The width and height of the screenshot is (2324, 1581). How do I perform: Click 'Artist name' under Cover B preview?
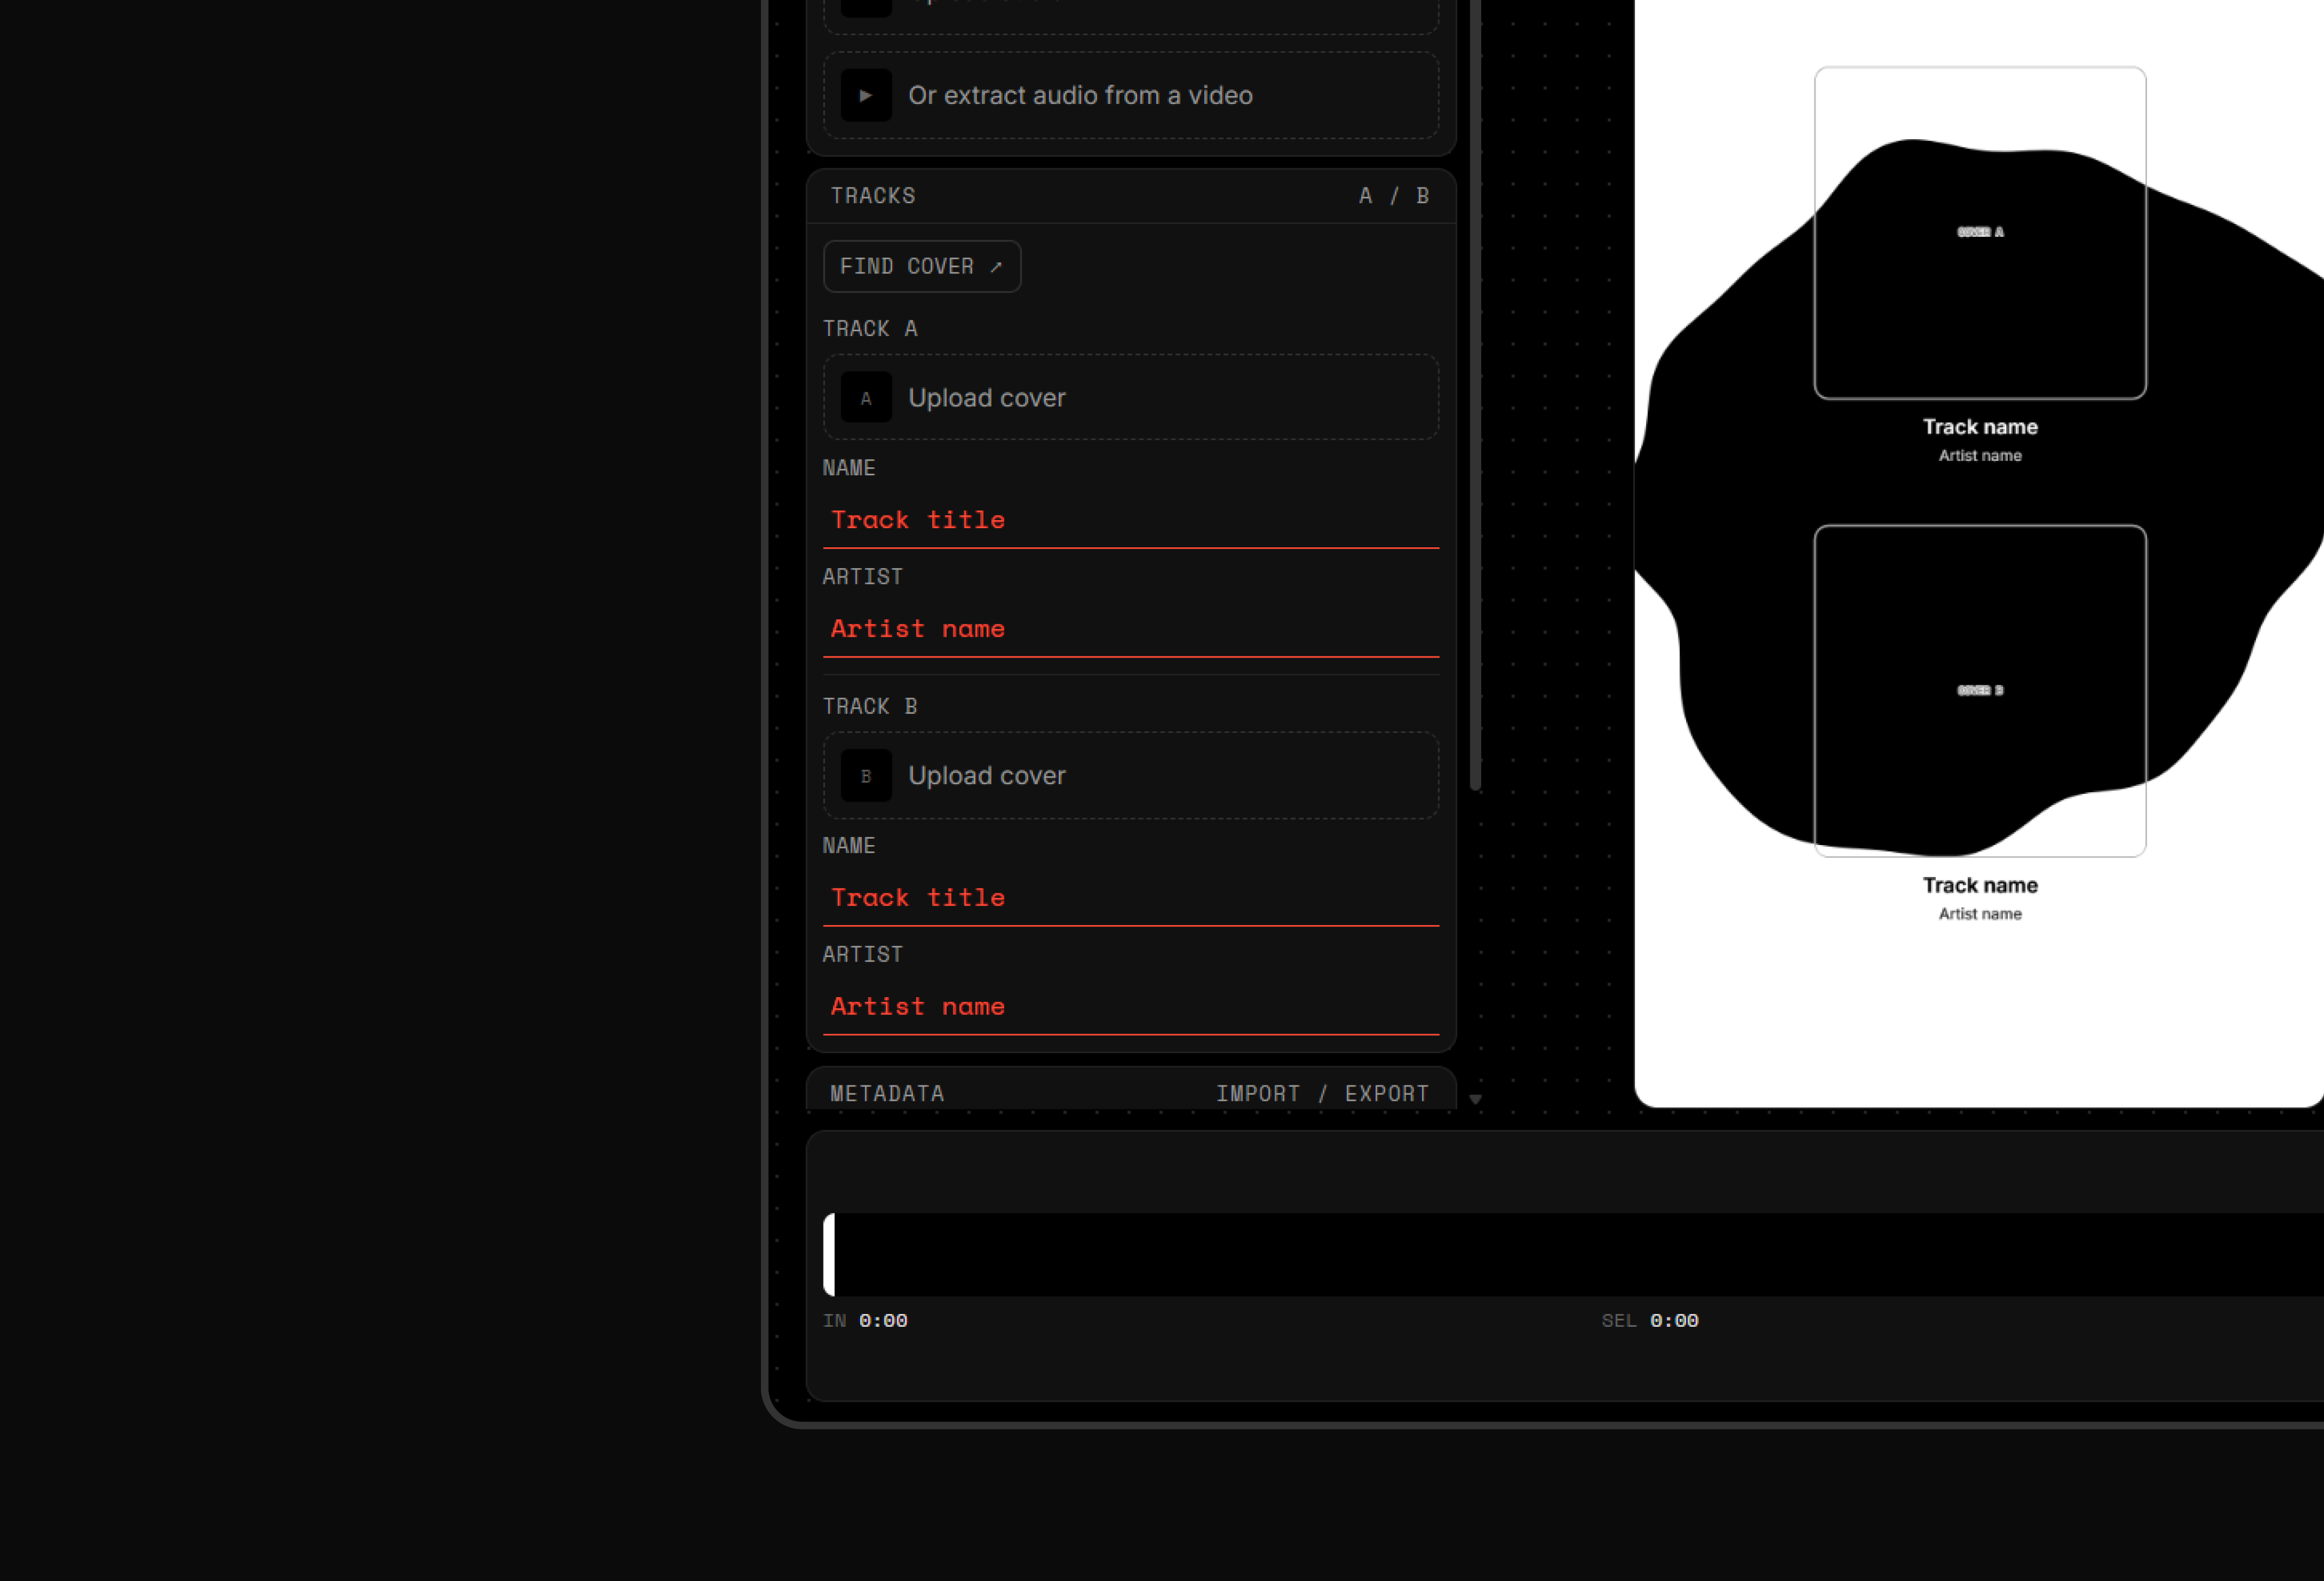point(1980,914)
